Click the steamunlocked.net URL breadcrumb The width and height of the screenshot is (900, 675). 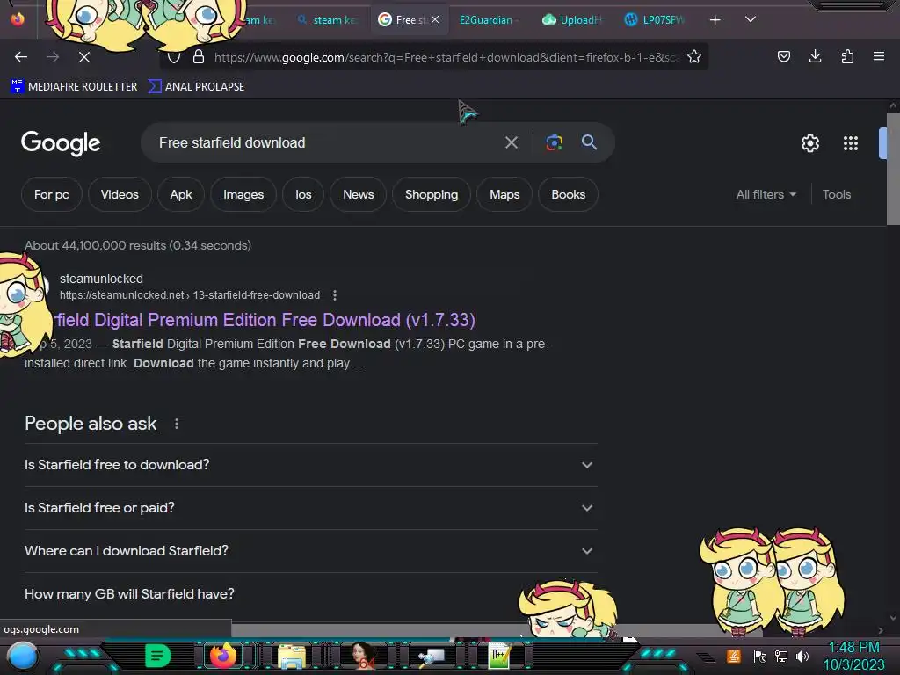(190, 295)
